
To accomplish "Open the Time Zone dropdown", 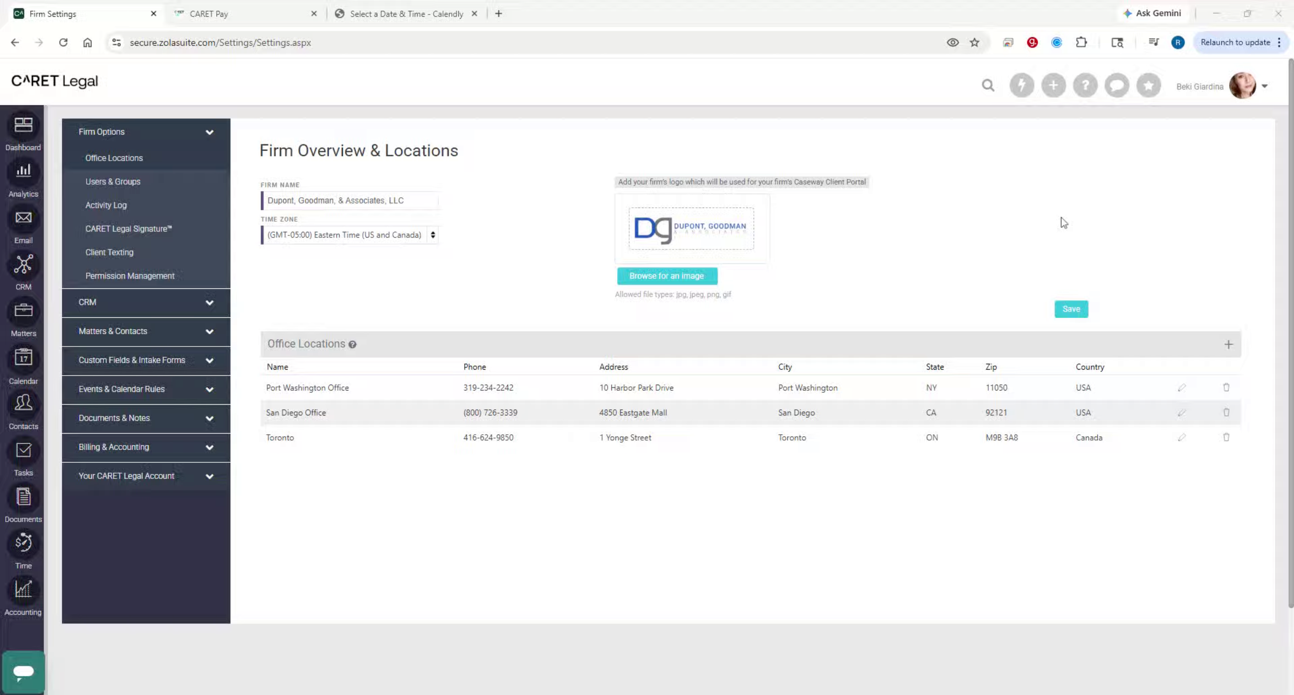I will (x=350, y=235).
